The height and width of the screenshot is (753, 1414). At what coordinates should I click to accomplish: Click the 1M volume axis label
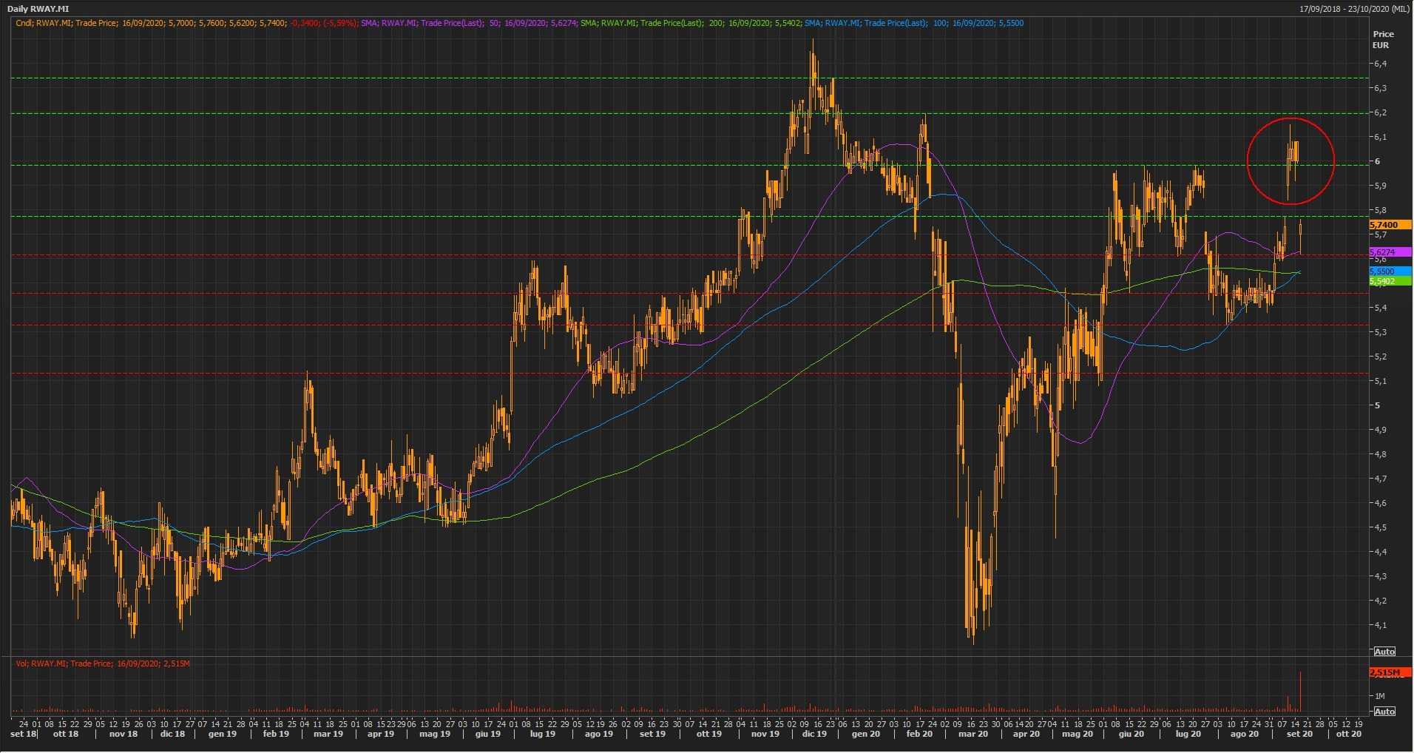[x=1380, y=696]
